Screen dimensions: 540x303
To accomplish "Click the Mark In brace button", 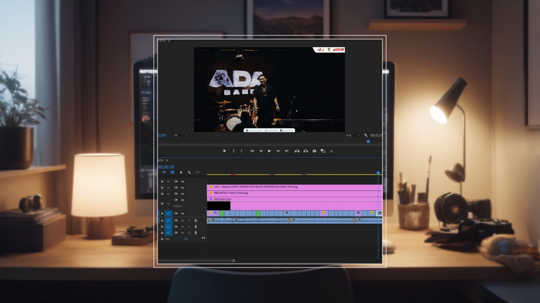I will pyautogui.click(x=233, y=151).
